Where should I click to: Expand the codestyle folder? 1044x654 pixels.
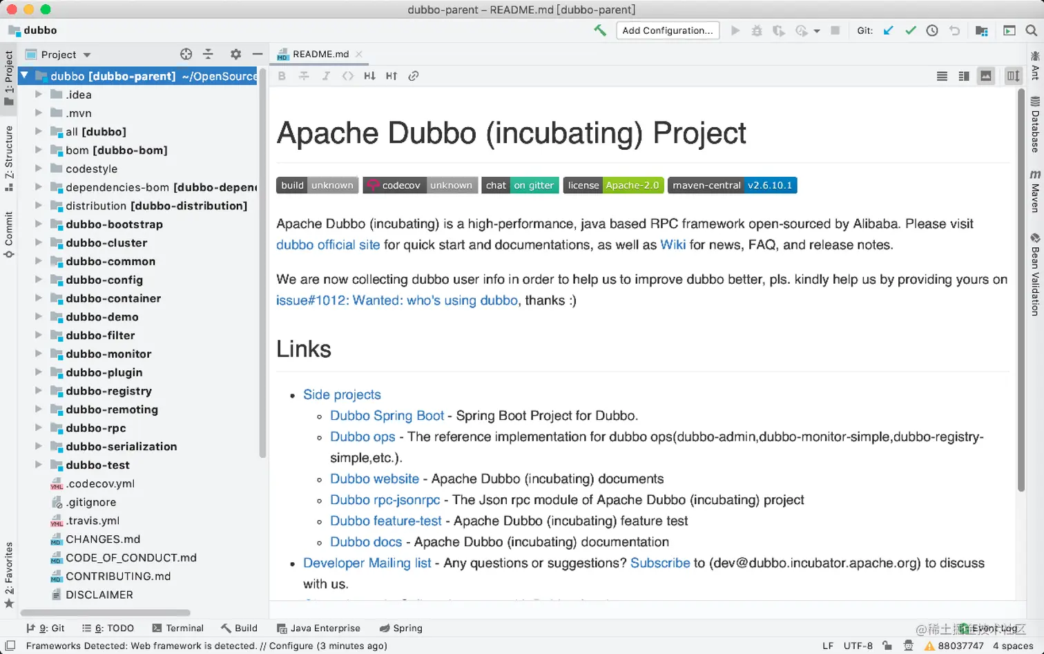(x=39, y=169)
